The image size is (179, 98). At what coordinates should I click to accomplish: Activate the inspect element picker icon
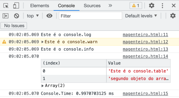click(6, 6)
